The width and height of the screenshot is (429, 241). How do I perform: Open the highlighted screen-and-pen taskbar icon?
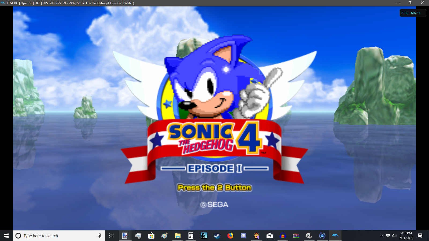coord(125,236)
